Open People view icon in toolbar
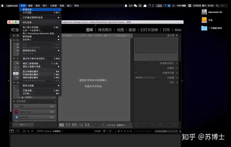The image size is (231, 147). [87, 125]
